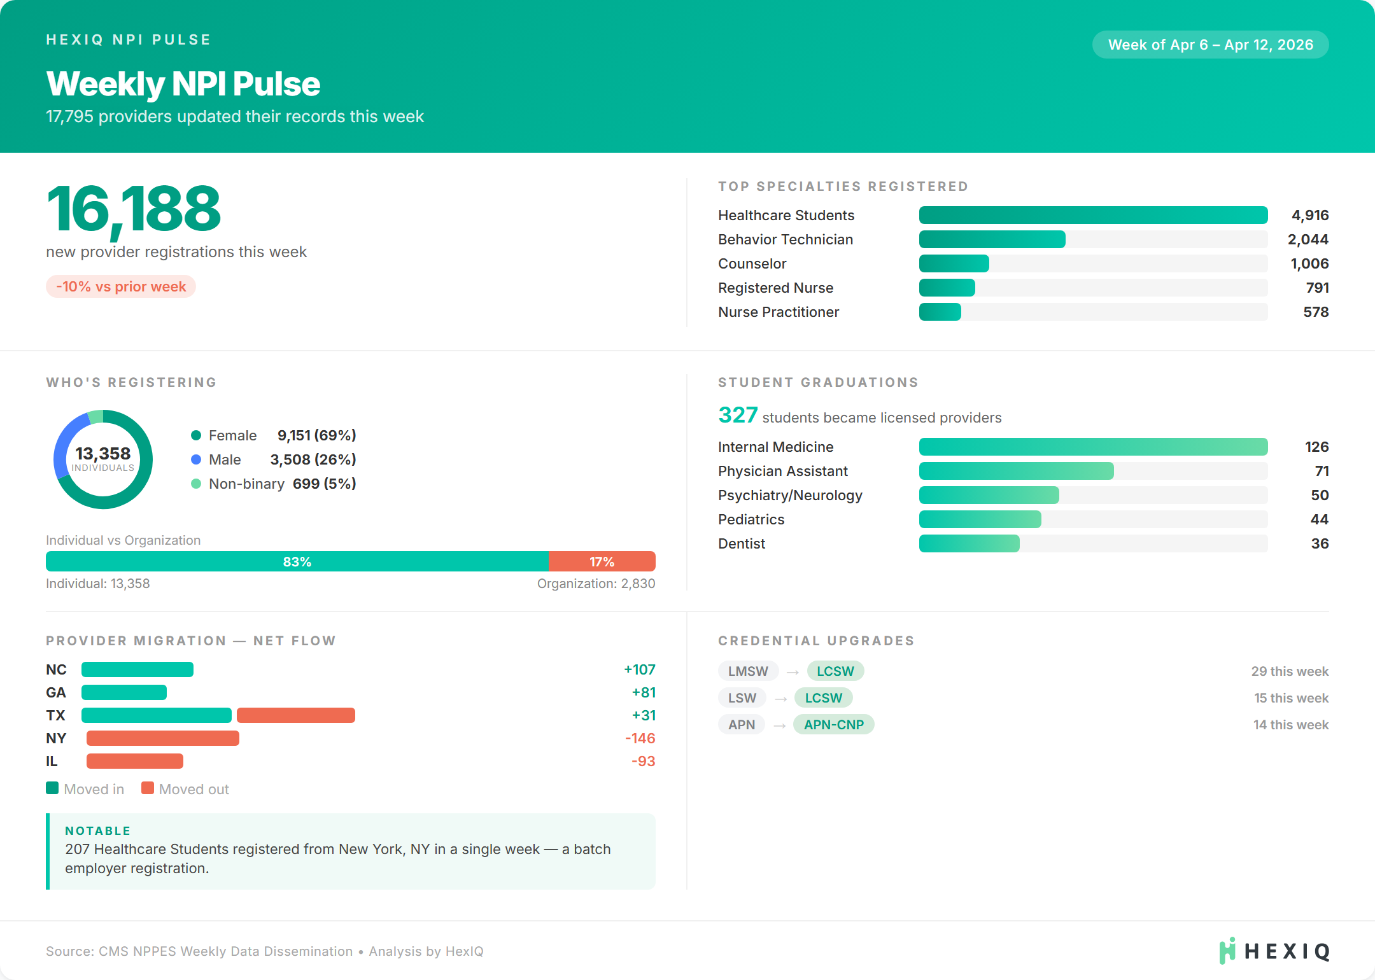
Task: Select the Non-binary legend dot
Action: pyautogui.click(x=195, y=484)
